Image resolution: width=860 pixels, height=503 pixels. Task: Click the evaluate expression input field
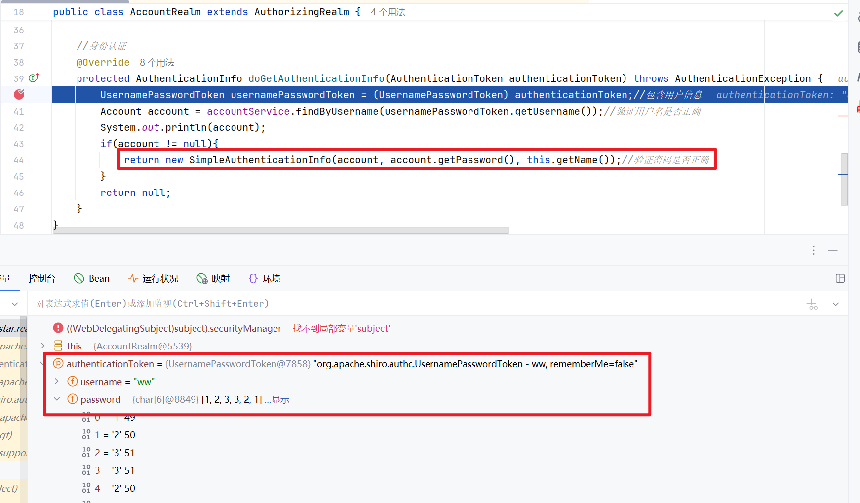(x=395, y=304)
